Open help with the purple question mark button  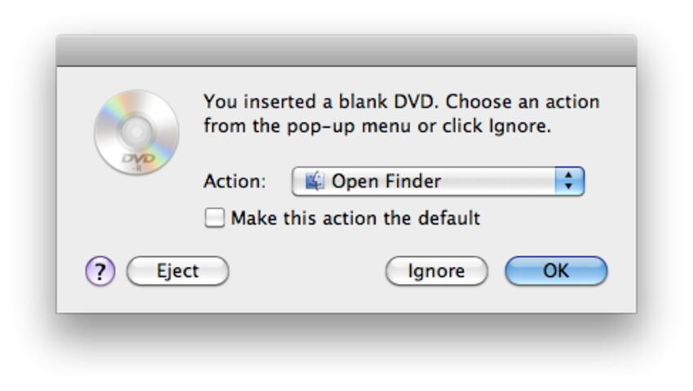tap(100, 270)
